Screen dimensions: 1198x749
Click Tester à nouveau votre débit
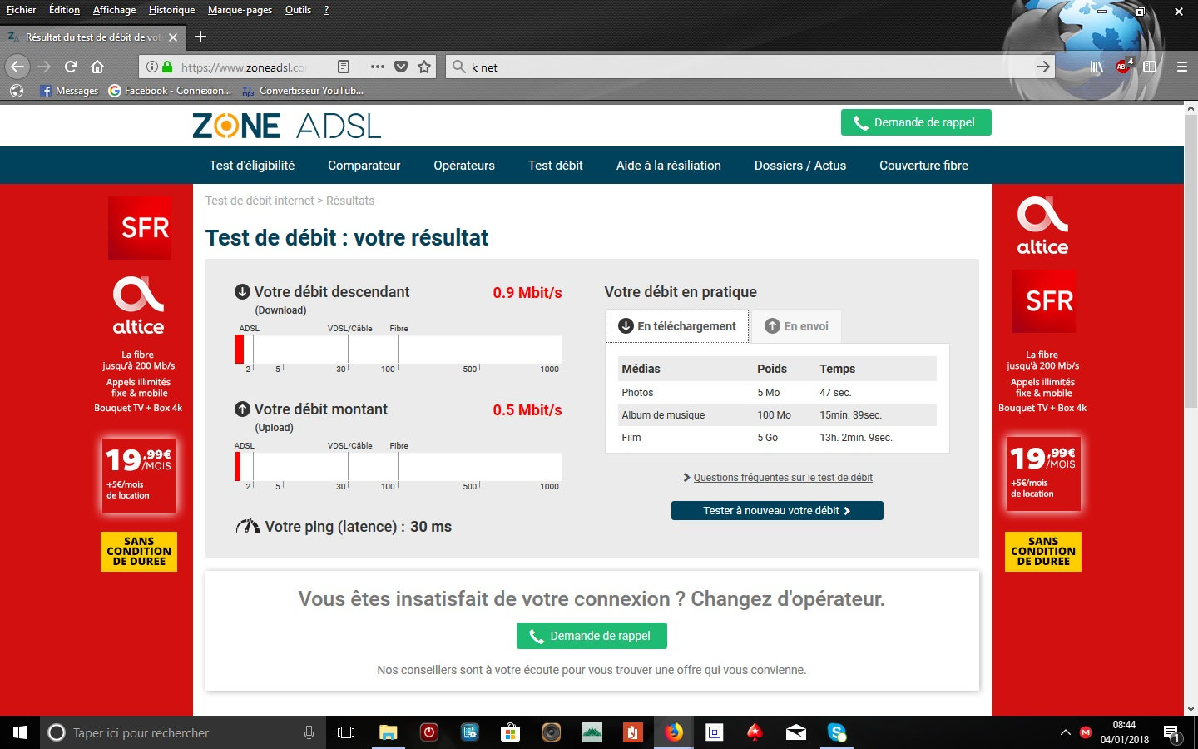pyautogui.click(x=777, y=511)
